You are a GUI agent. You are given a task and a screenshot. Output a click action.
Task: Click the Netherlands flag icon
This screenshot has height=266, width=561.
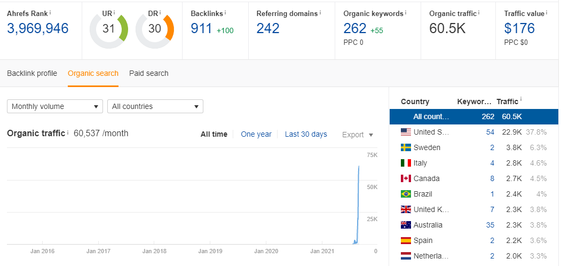pos(406,256)
